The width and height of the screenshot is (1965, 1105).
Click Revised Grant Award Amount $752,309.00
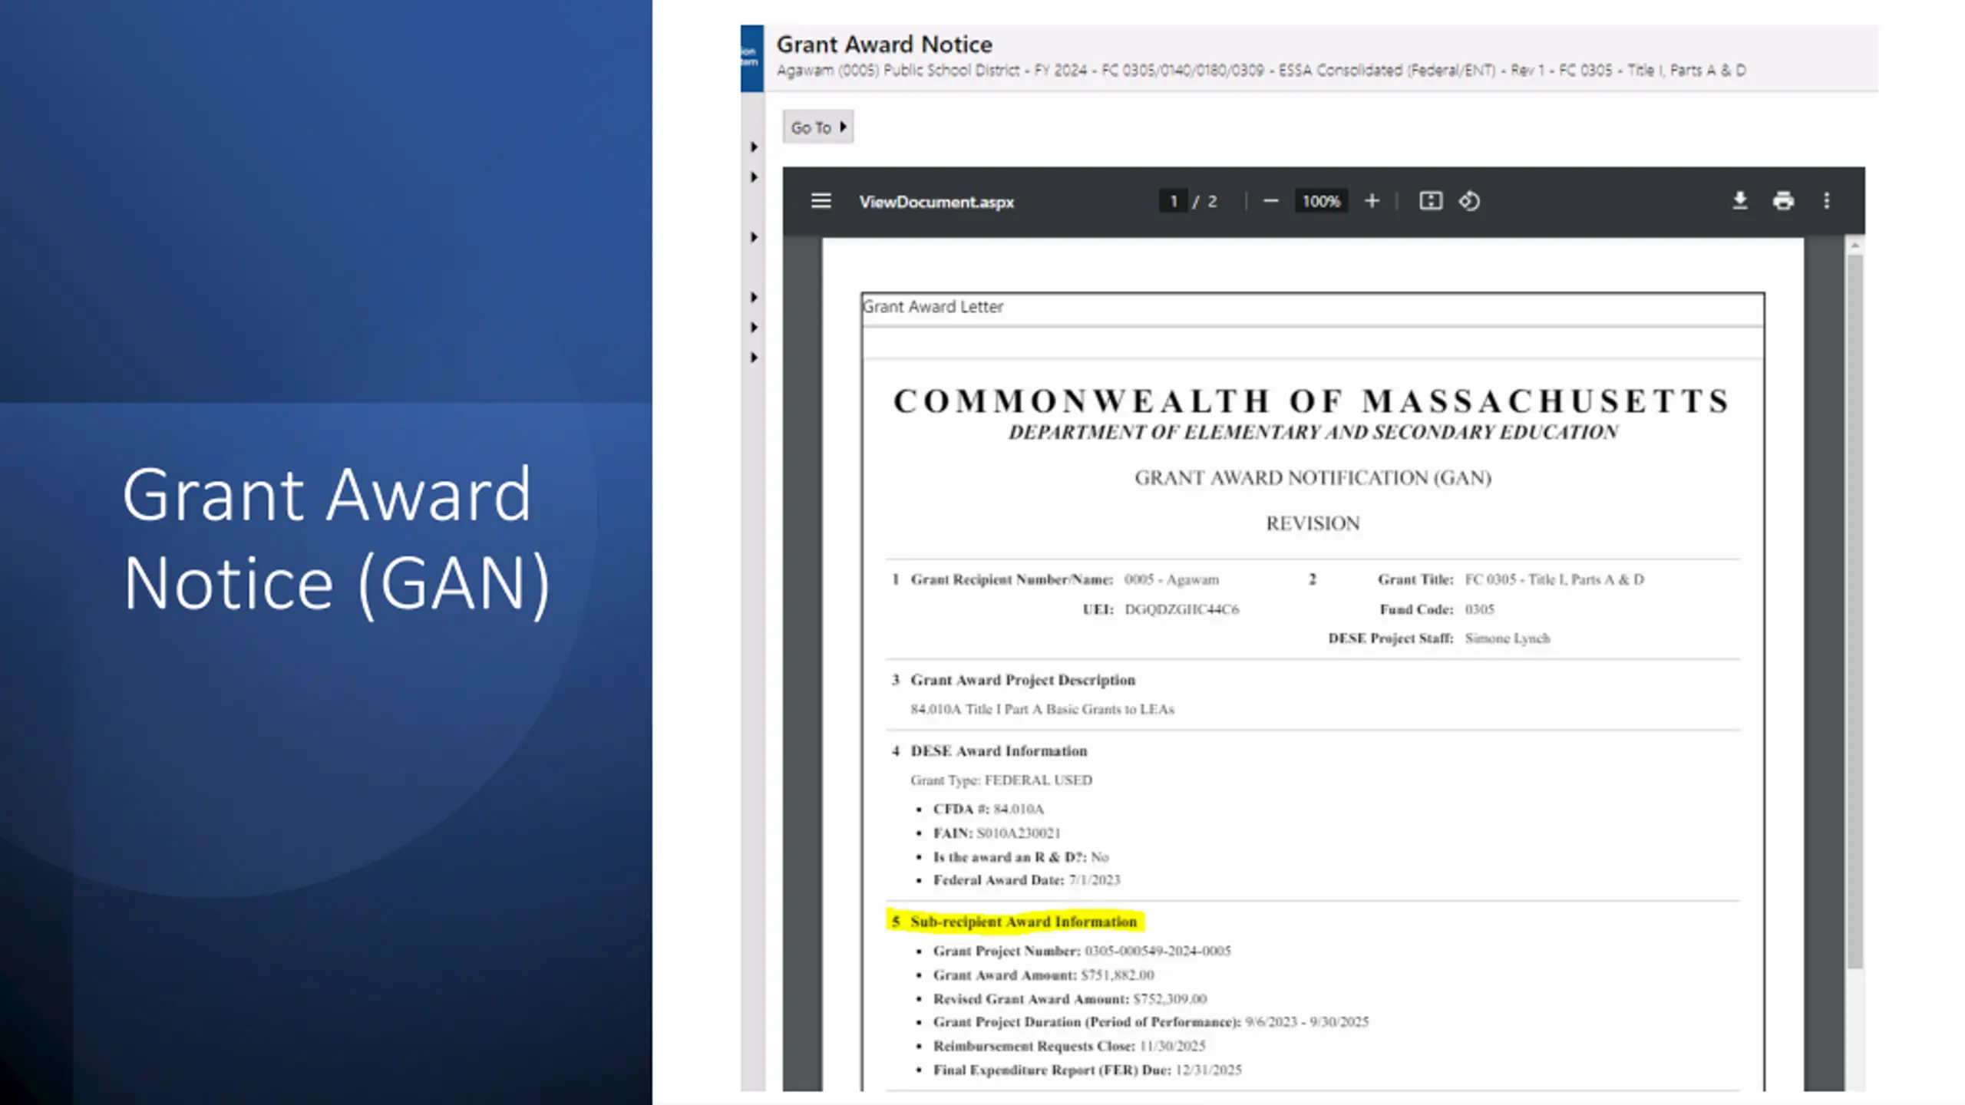pyautogui.click(x=1070, y=999)
